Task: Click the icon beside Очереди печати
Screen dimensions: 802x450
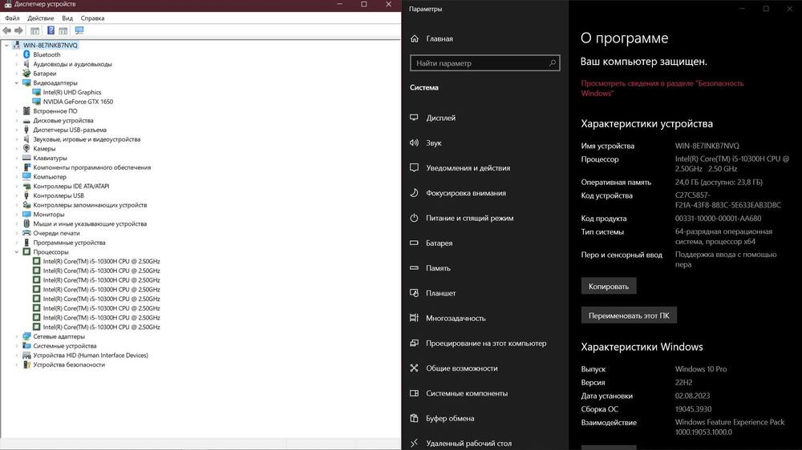Action: [26, 233]
